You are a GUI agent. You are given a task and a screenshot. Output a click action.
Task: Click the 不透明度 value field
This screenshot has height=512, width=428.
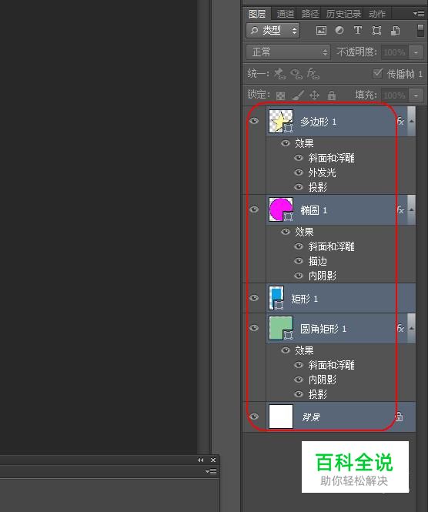pyautogui.click(x=395, y=52)
